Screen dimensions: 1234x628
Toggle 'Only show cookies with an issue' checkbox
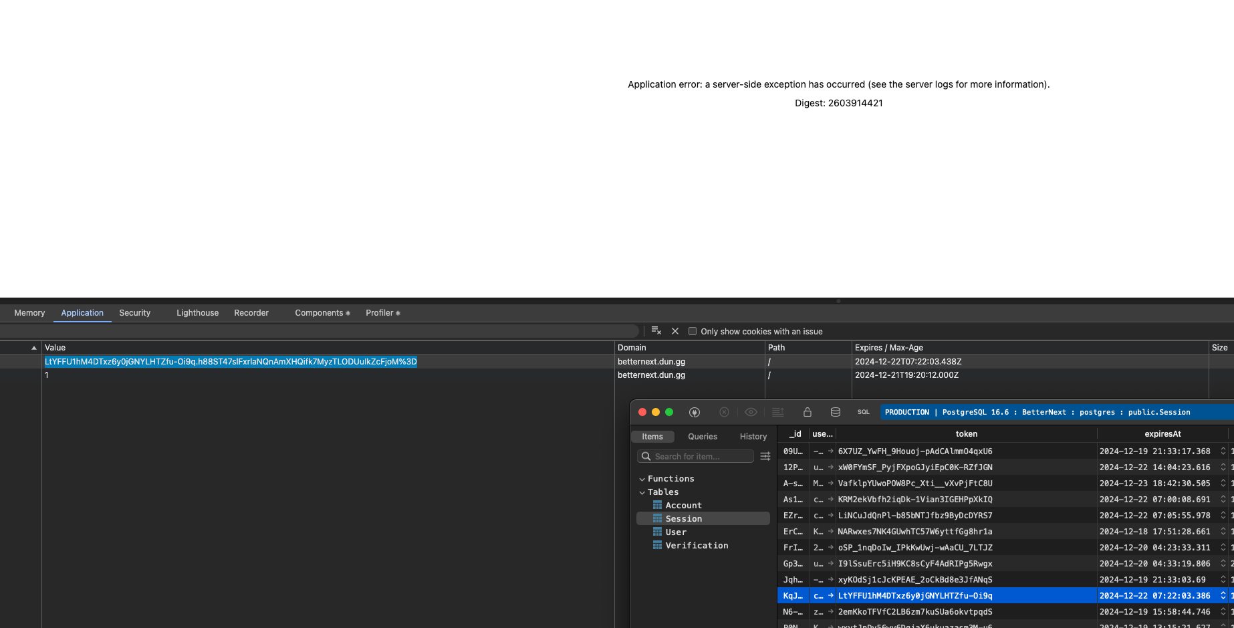tap(693, 331)
